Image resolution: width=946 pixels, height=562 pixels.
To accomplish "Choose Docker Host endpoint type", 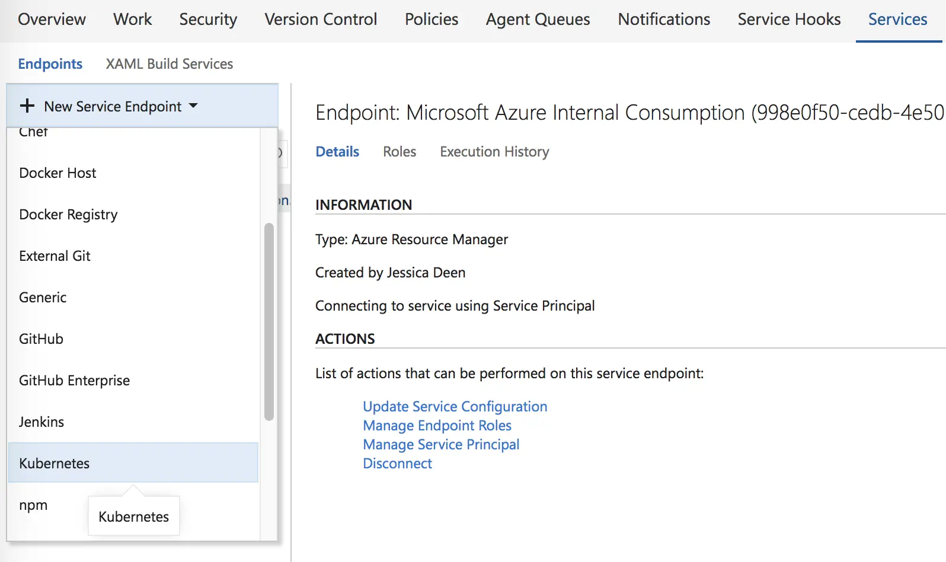I will pos(133,173).
